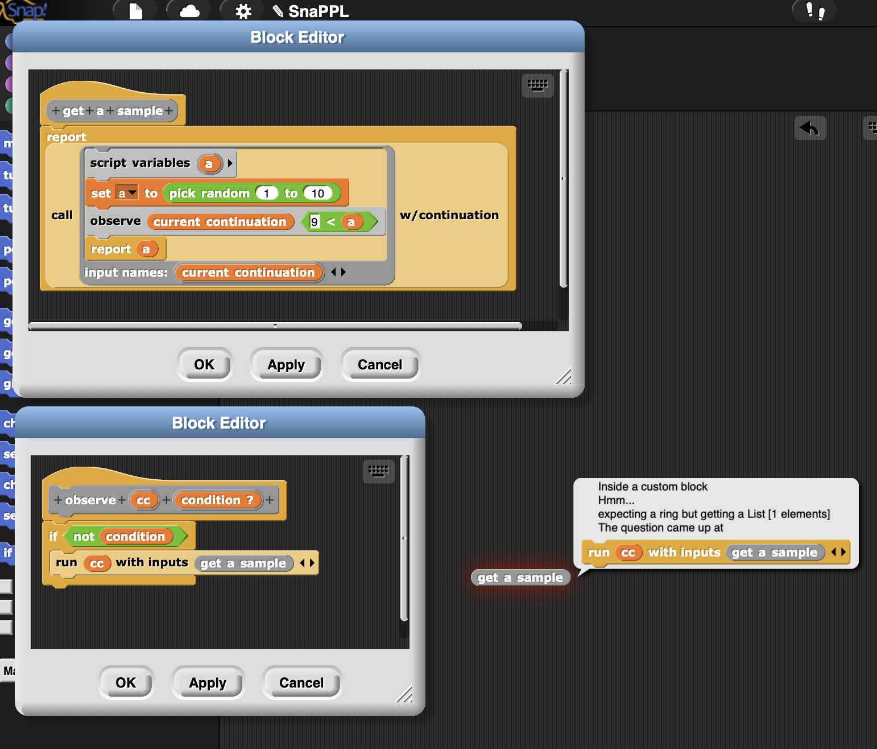Click input names arrows of gray ring
The height and width of the screenshot is (749, 877).
point(338,272)
